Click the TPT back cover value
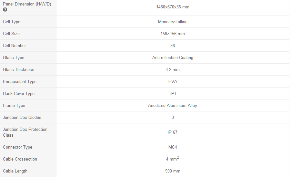Image resolution: width=291 pixels, height=178 pixels. click(x=173, y=93)
